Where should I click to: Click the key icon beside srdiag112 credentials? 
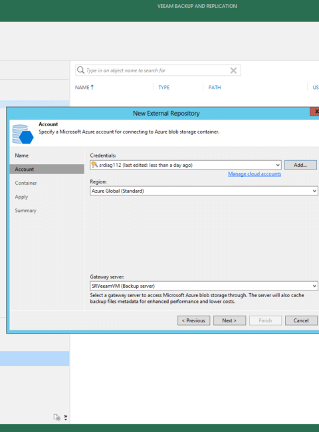[94, 165]
